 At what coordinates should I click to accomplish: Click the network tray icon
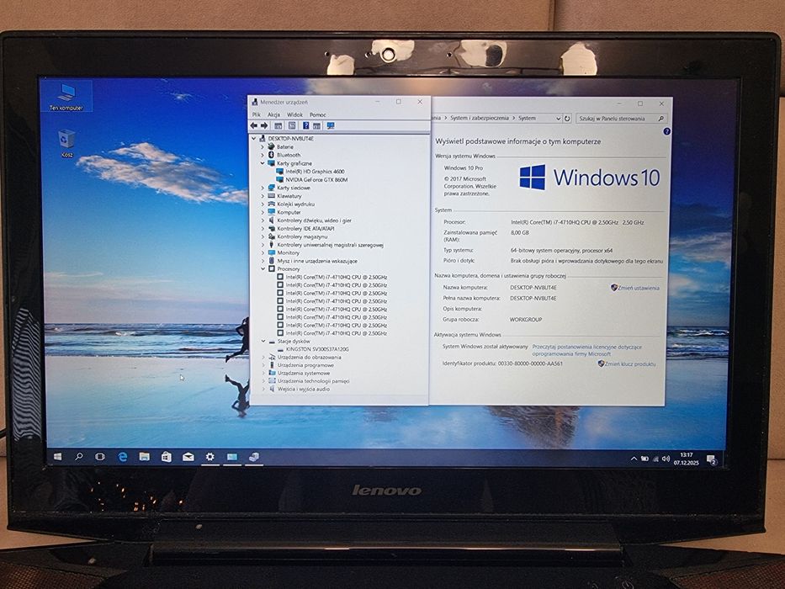click(655, 459)
